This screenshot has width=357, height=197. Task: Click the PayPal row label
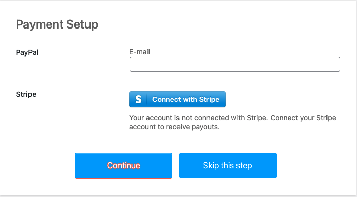(x=27, y=52)
